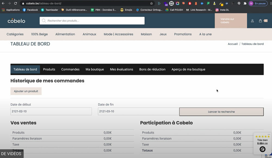This screenshot has height=158, width=272.
Task: Open the Catégories menu
Action: pos(15,34)
